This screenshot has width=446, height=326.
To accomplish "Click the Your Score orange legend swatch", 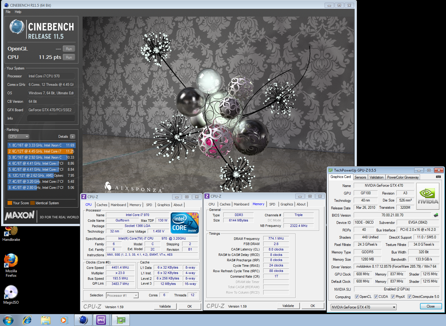I will tap(10, 203).
